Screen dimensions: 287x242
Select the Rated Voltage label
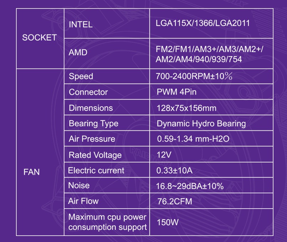(95, 155)
